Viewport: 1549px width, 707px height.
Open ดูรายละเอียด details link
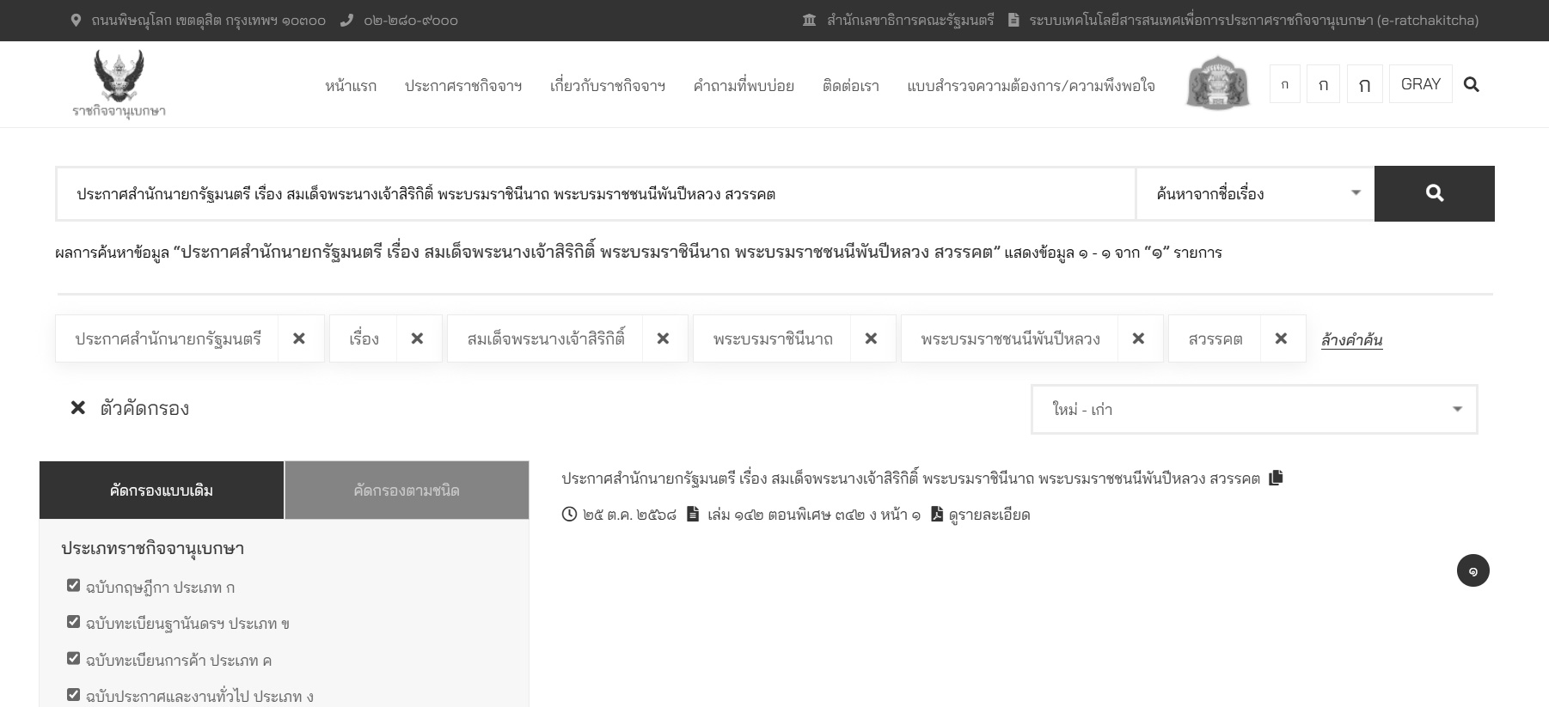point(989,515)
